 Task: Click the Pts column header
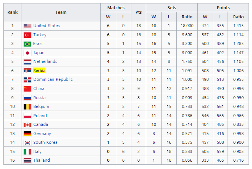tap(139, 12)
